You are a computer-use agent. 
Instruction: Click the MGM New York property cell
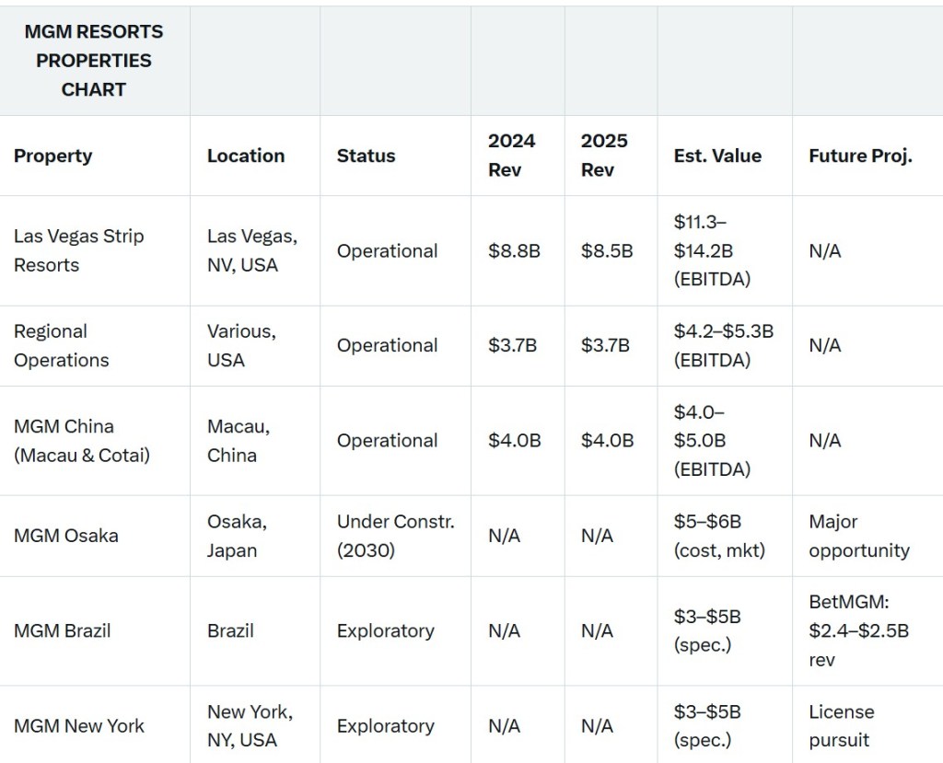tap(79, 725)
